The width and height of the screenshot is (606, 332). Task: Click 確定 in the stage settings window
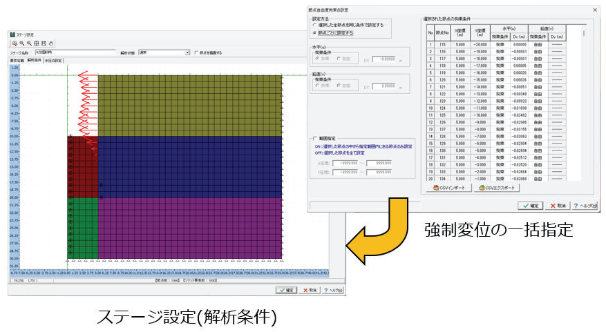coord(286,291)
